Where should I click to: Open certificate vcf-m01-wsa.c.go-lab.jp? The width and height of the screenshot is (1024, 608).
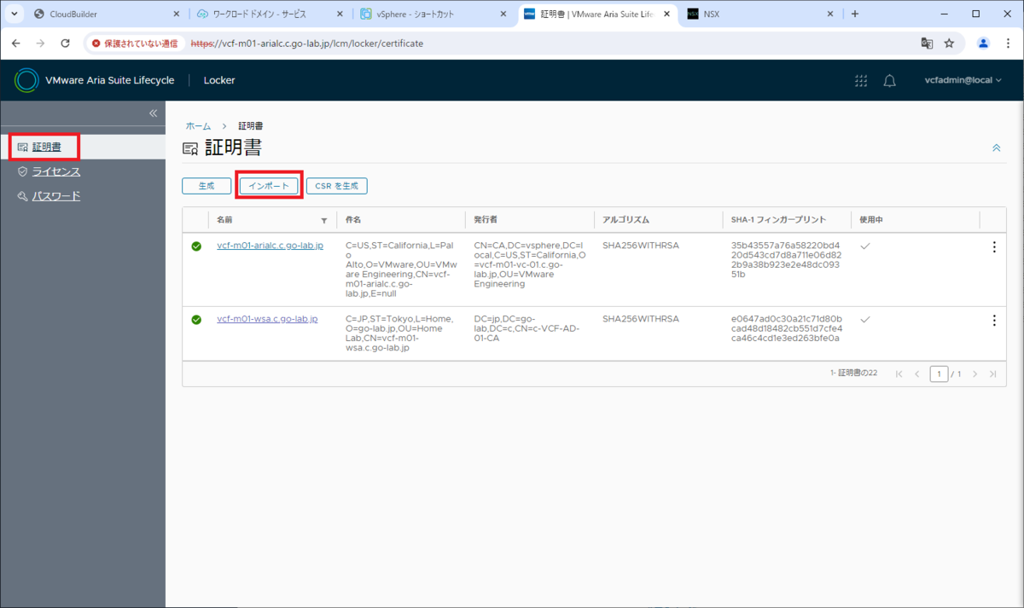[x=267, y=319]
